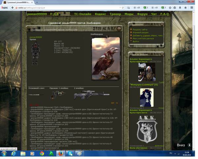Open the media player taskbar icon
198x159 pixels.
coord(32,154)
